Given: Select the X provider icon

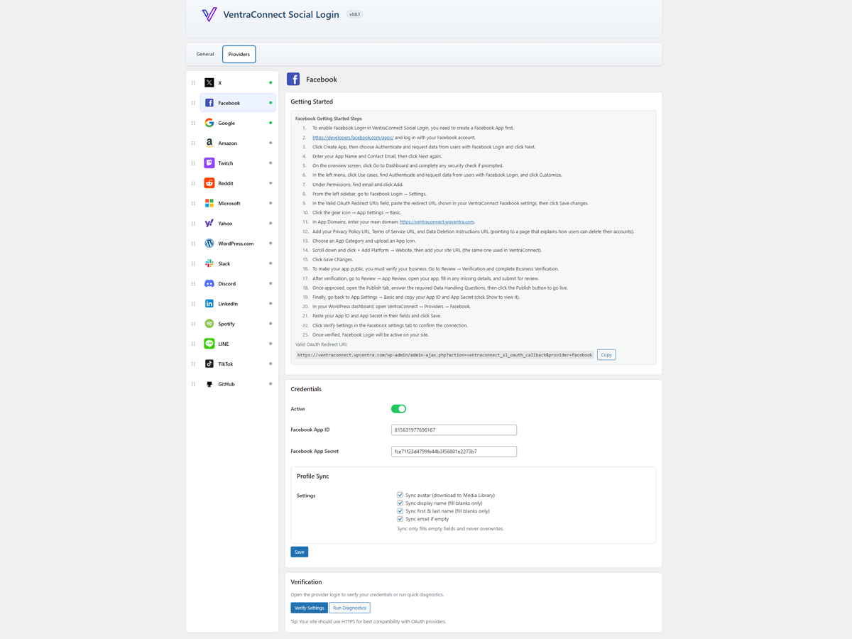Looking at the screenshot, I should pos(209,82).
